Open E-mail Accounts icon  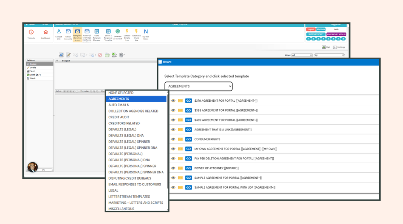tap(68, 31)
